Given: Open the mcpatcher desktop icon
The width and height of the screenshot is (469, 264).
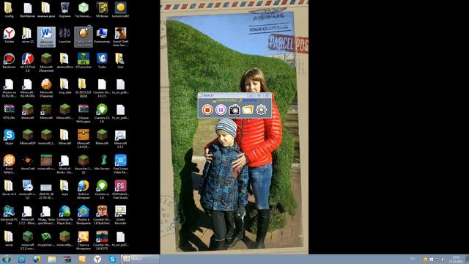Looking at the screenshot, I should (x=46, y=239).
